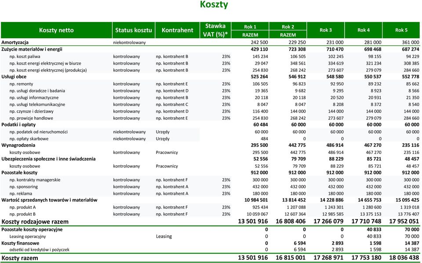Image resolution: width=422 pixels, height=263 pixels.
Task: Select the 'Usługi obce' row label
Action: point(14,77)
